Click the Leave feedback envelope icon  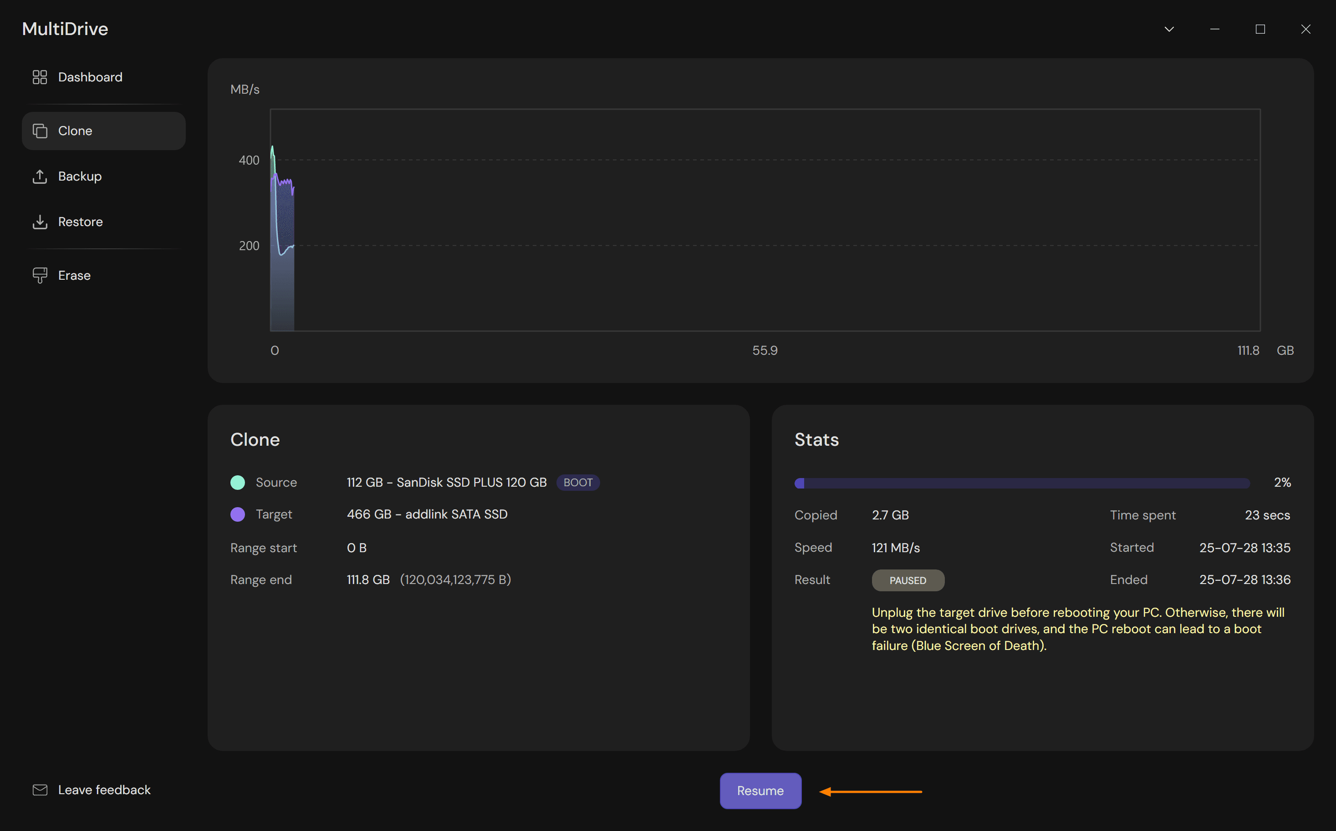pyautogui.click(x=39, y=790)
